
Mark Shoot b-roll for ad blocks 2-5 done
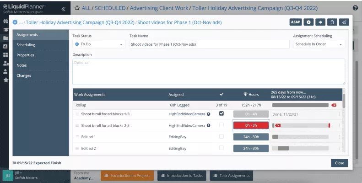tap(222, 125)
